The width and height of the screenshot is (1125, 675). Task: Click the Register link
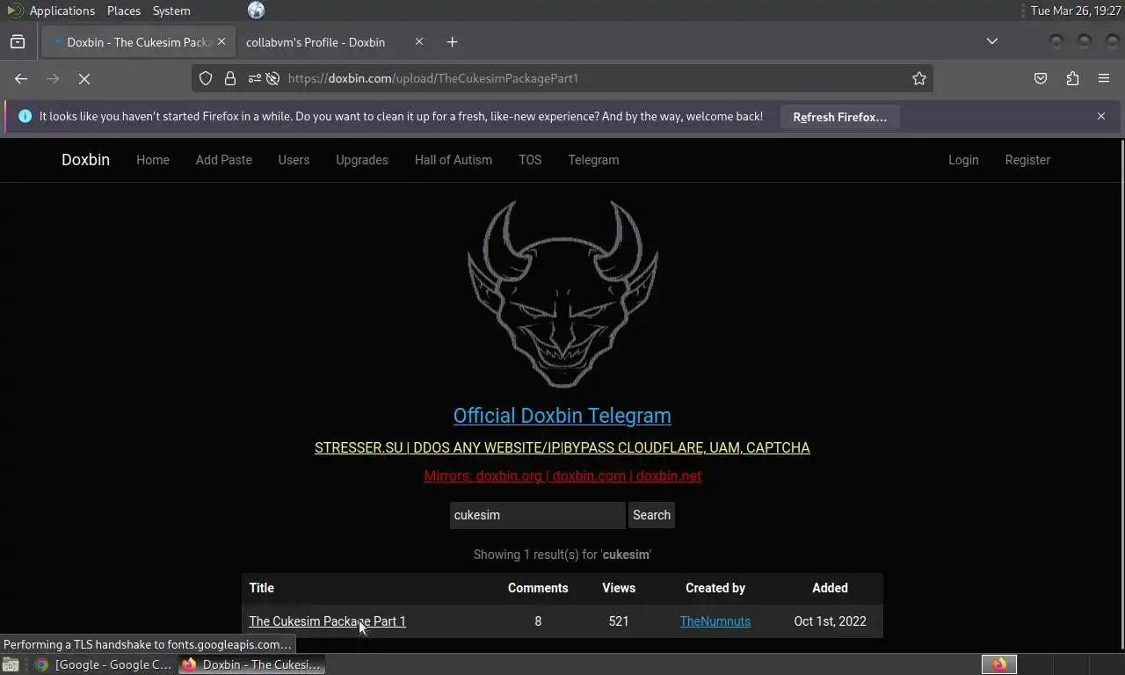point(1027,160)
